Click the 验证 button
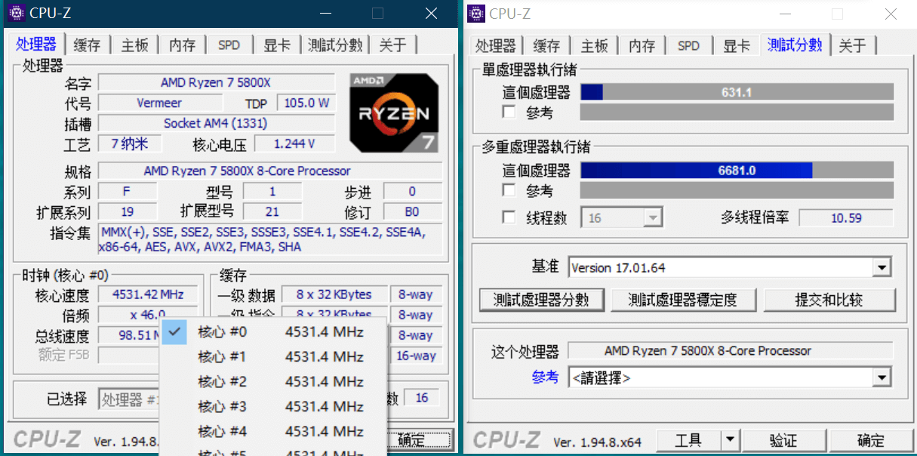This screenshot has width=917, height=456. coord(784,439)
